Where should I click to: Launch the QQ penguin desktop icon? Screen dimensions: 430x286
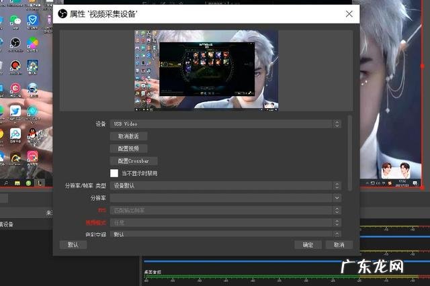(x=32, y=134)
